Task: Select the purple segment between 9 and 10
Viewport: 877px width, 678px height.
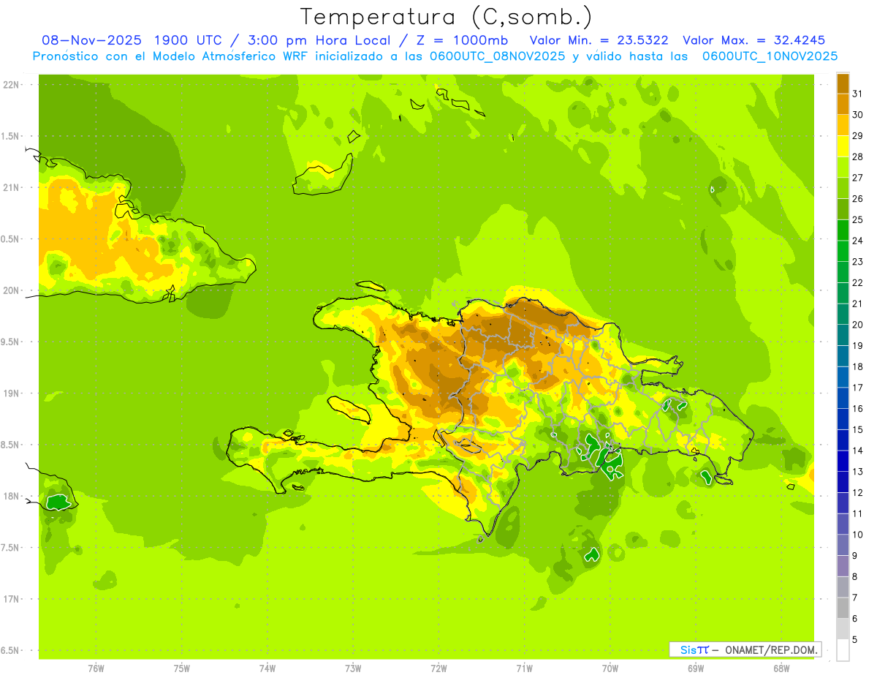Action: [x=843, y=546]
